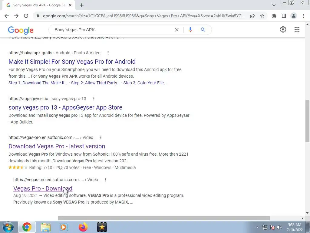Focus the Google search input field
This screenshot has width=310, height=233.
click(113, 30)
